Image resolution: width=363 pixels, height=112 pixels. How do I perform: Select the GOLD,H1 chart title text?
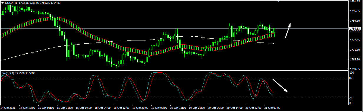(11, 3)
